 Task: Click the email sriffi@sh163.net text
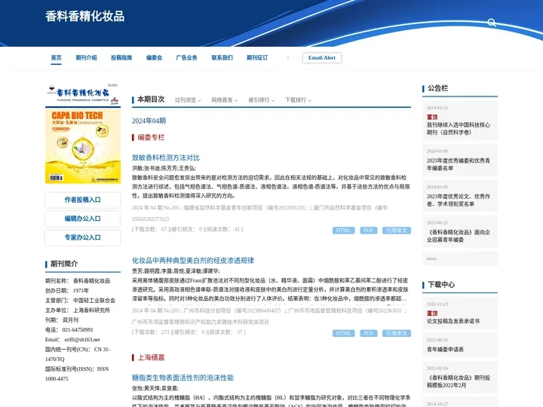pyautogui.click(x=82, y=339)
